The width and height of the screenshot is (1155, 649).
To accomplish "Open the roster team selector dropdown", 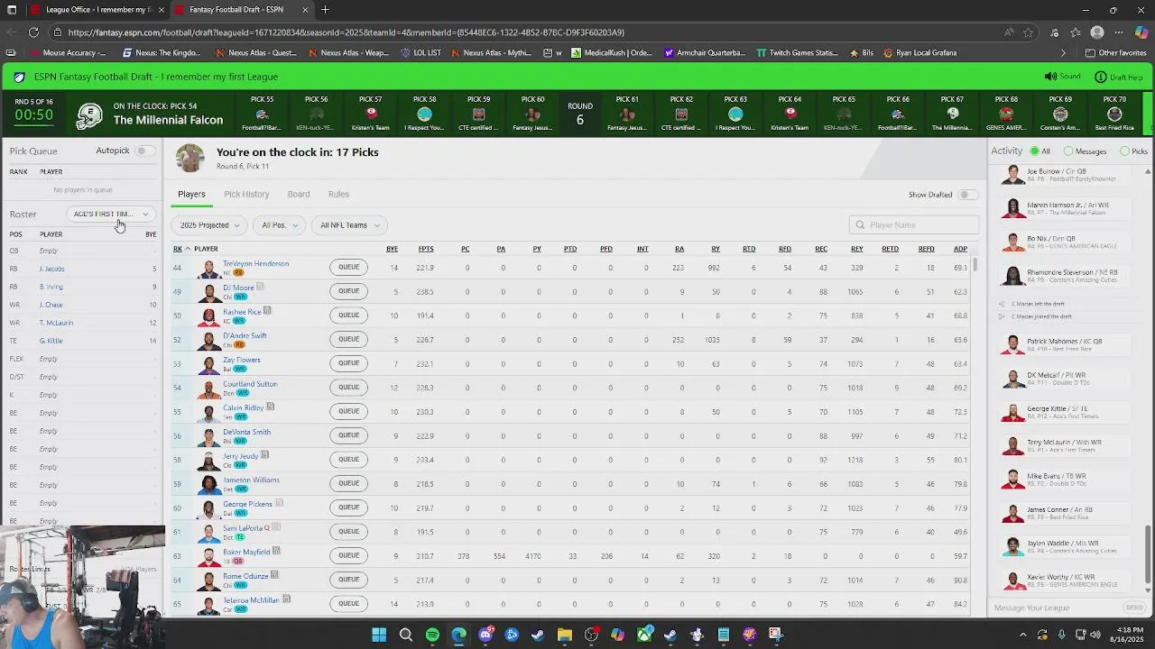I will coord(111,215).
